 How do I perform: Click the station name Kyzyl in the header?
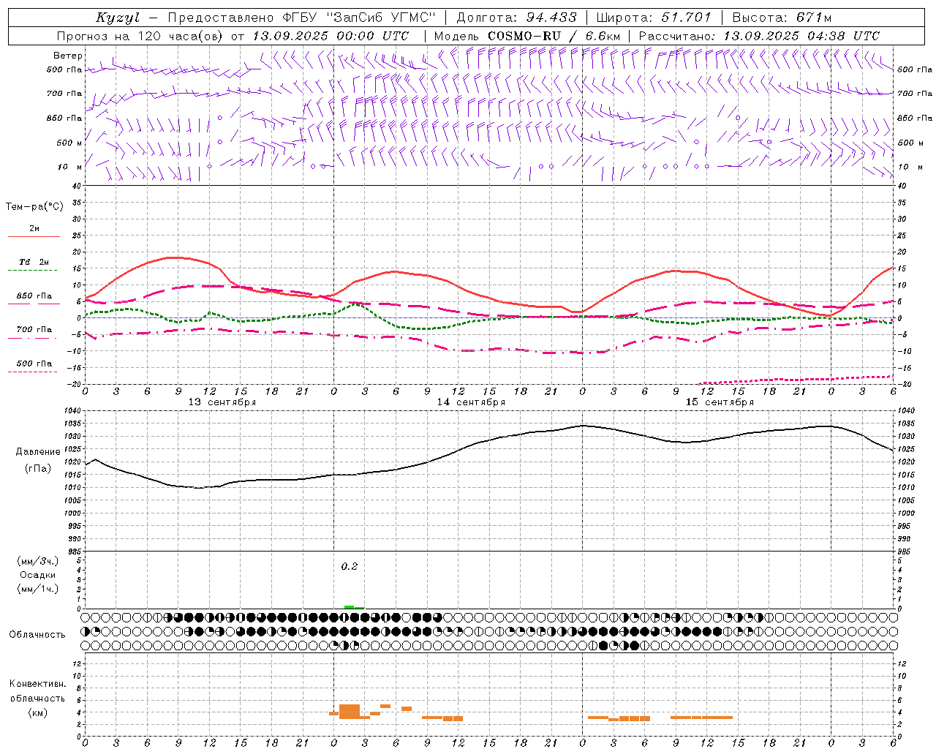(x=118, y=18)
